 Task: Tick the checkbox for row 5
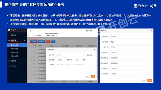tap(30, 64)
